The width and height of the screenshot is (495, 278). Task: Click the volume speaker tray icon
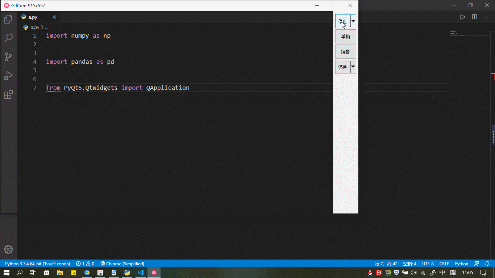pos(414,273)
